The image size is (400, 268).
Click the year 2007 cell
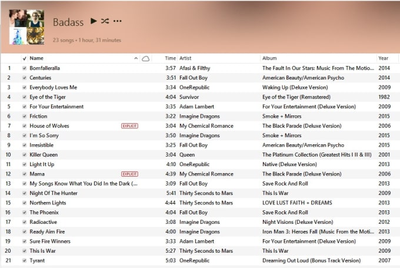coord(385,260)
